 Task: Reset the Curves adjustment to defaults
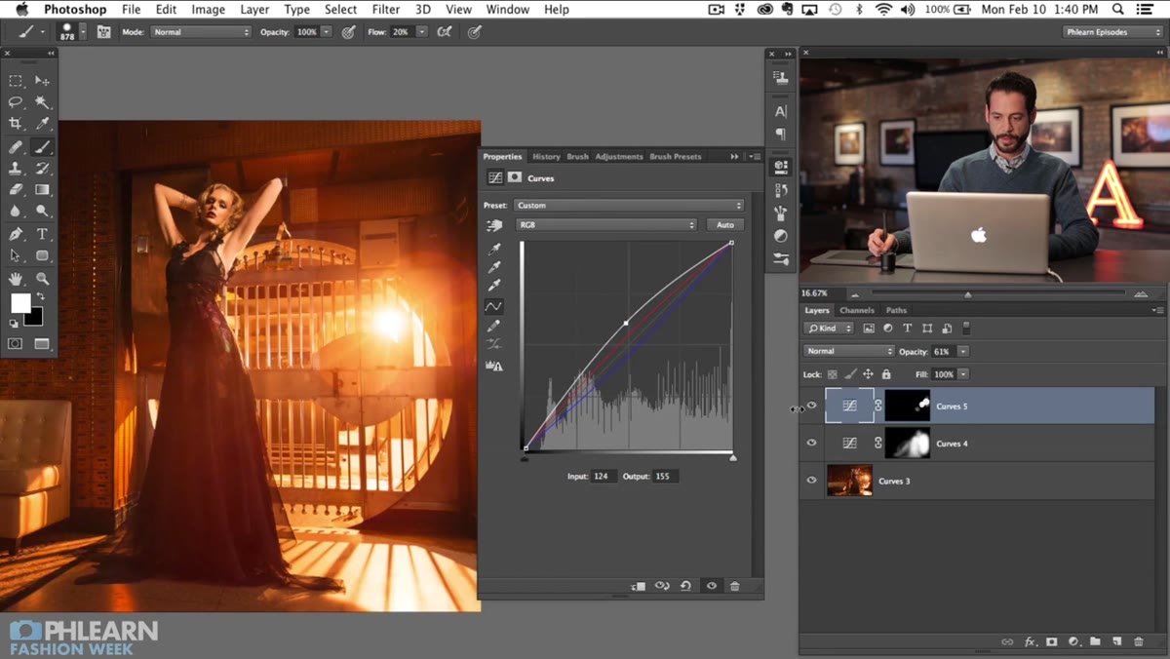pyautogui.click(x=686, y=586)
